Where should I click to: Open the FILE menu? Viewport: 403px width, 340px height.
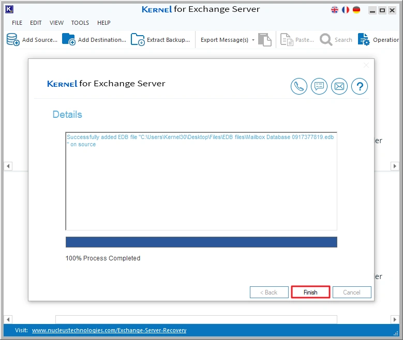(x=17, y=23)
